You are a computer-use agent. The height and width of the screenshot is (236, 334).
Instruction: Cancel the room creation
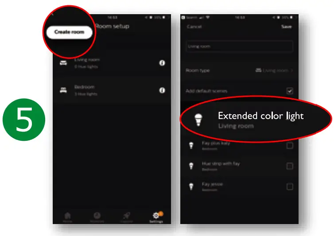[x=194, y=27]
